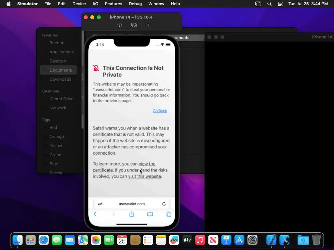This screenshot has height=250, width=334.
Task: Click the Stage Manager windows icon in menu bar
Action: (x=258, y=4)
